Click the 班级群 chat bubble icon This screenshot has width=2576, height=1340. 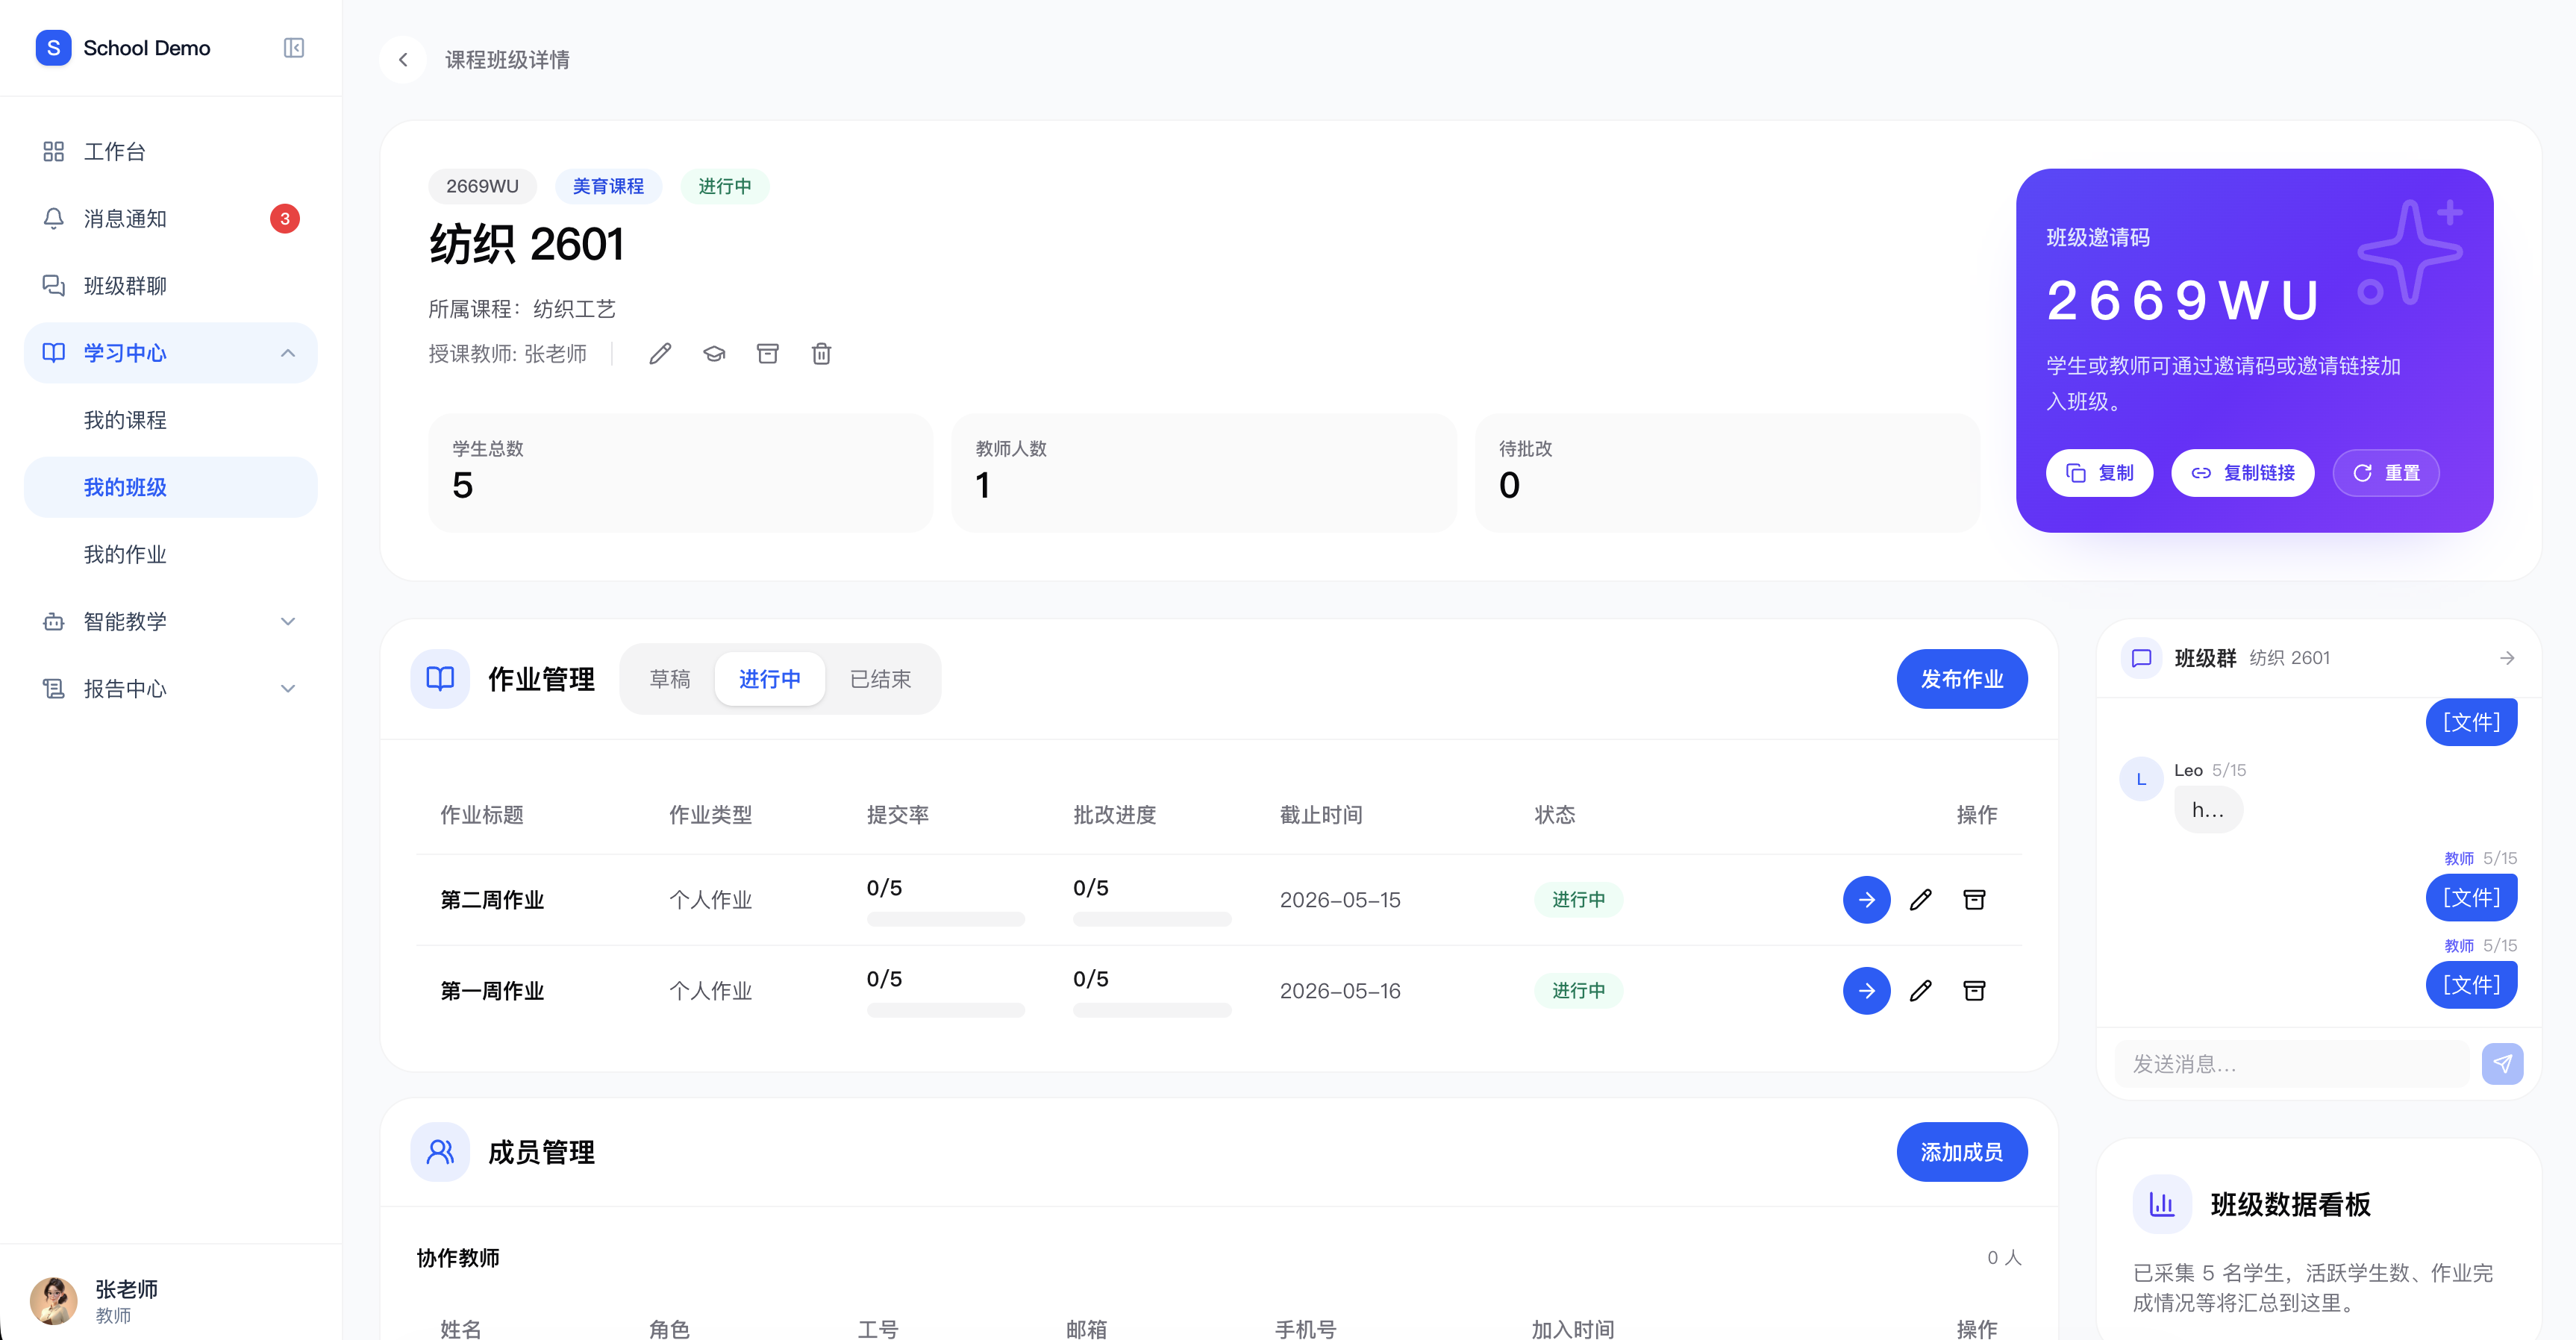pos(2141,658)
